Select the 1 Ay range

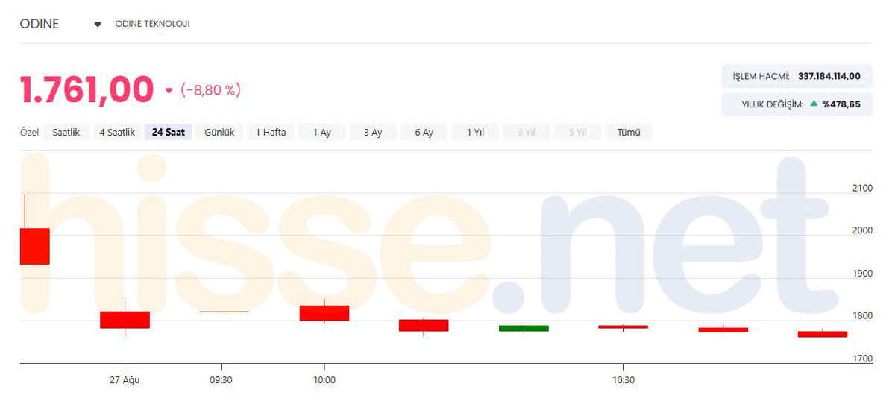[321, 132]
